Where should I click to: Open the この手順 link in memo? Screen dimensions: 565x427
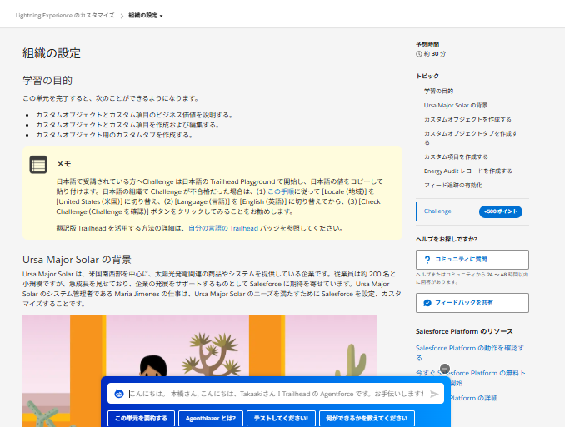281,191
